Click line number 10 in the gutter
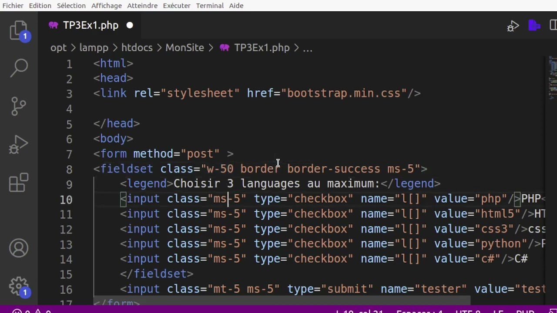Image resolution: width=557 pixels, height=313 pixels. coord(66,200)
